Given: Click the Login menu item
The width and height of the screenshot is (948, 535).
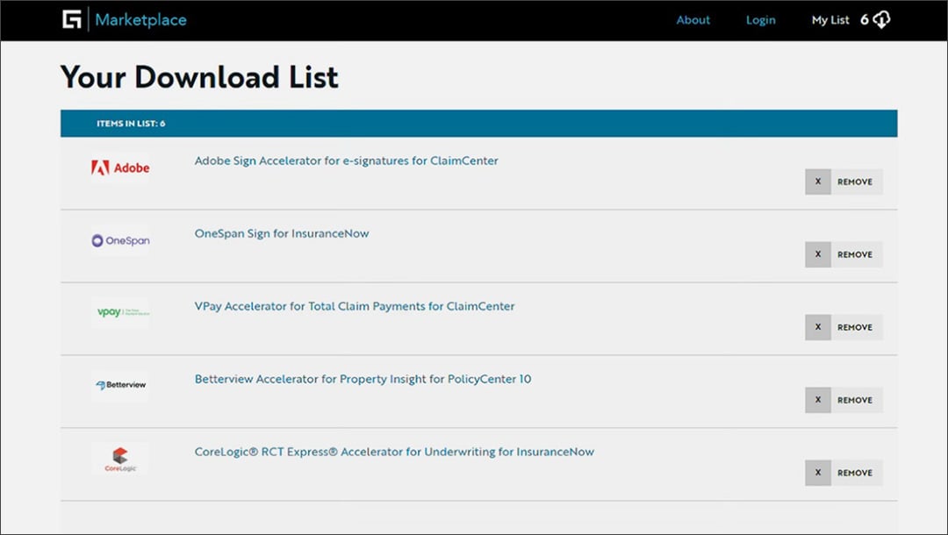Looking at the screenshot, I should (760, 19).
